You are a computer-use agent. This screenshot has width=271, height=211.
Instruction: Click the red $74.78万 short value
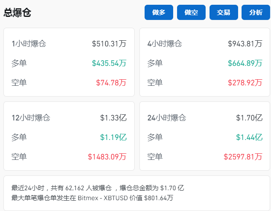click(x=111, y=82)
